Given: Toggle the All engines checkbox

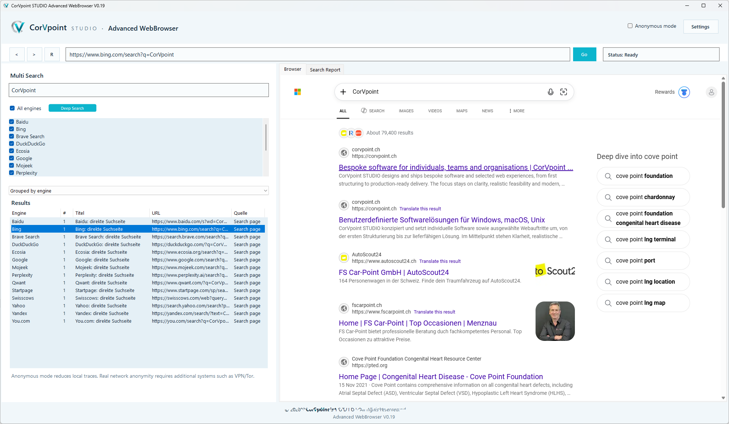Looking at the screenshot, I should click(12, 108).
